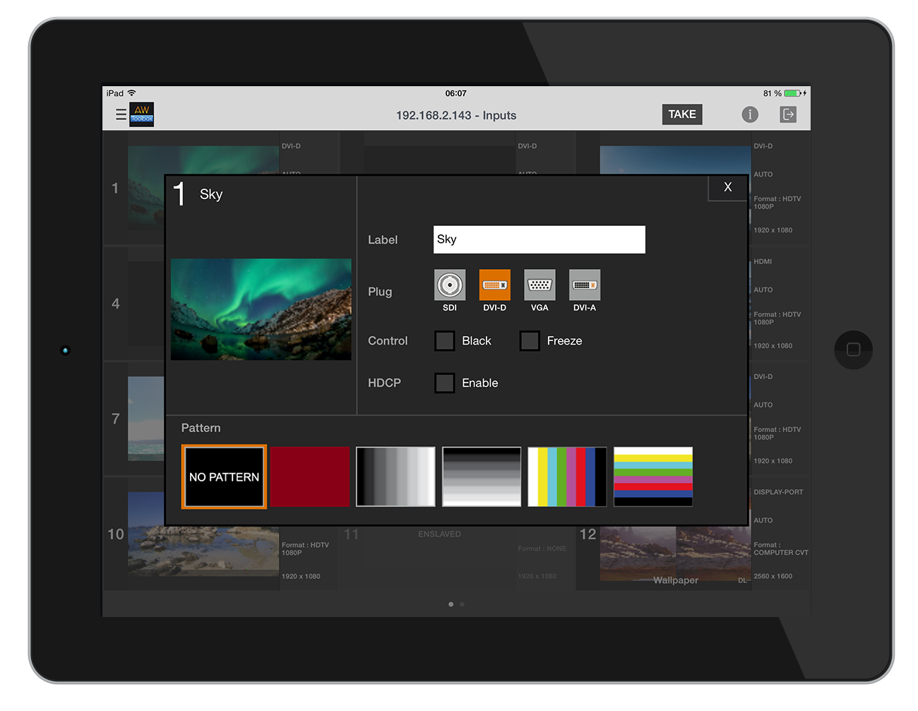Select the VGA plug
Viewport: 918px width, 711px height.
(x=540, y=285)
